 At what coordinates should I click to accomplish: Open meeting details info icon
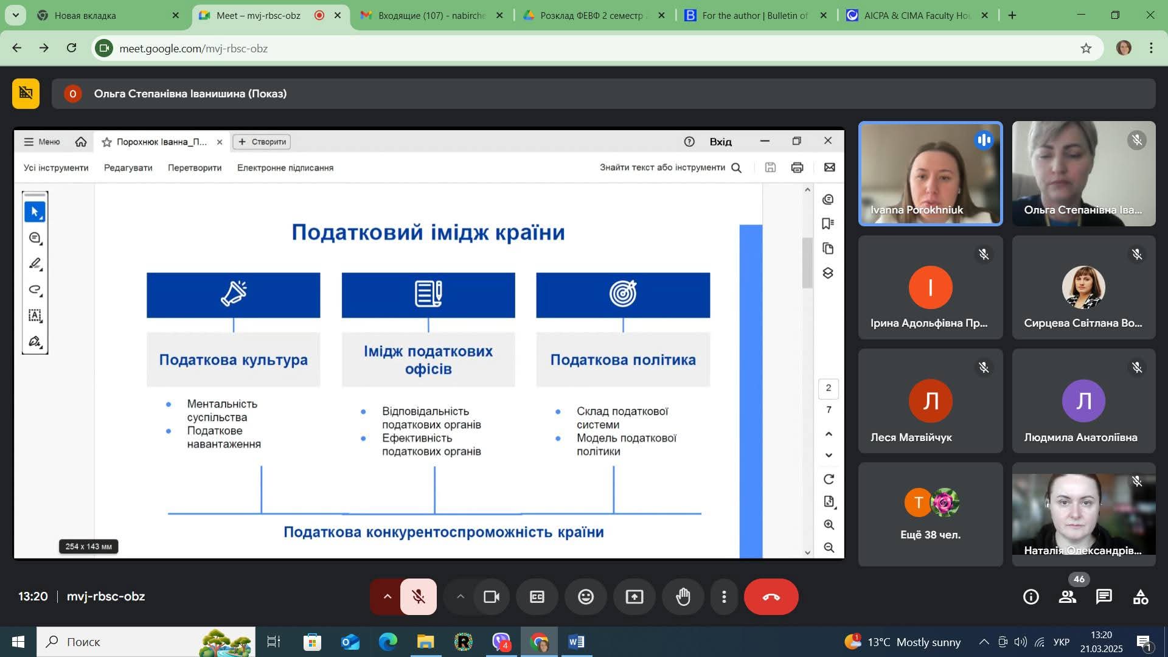pos(1031,597)
